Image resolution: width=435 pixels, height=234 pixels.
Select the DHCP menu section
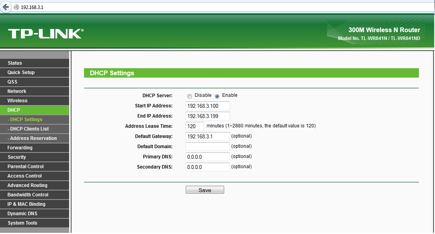coord(35,110)
